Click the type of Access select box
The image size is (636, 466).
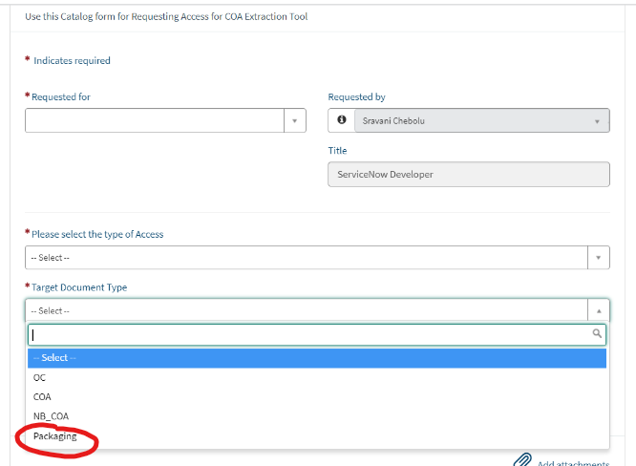306,258
